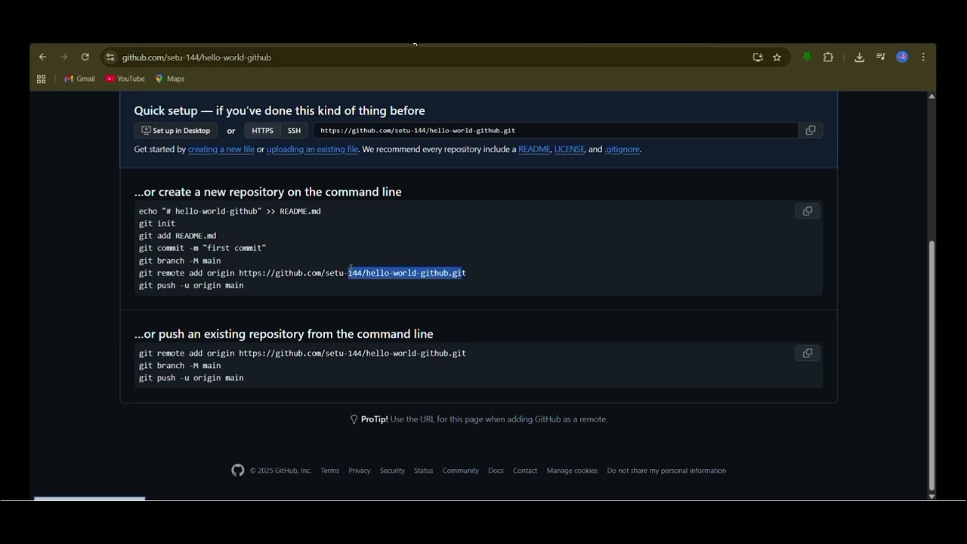This screenshot has width=967, height=544.
Task: Click Manage cookies in footer
Action: [x=572, y=471]
